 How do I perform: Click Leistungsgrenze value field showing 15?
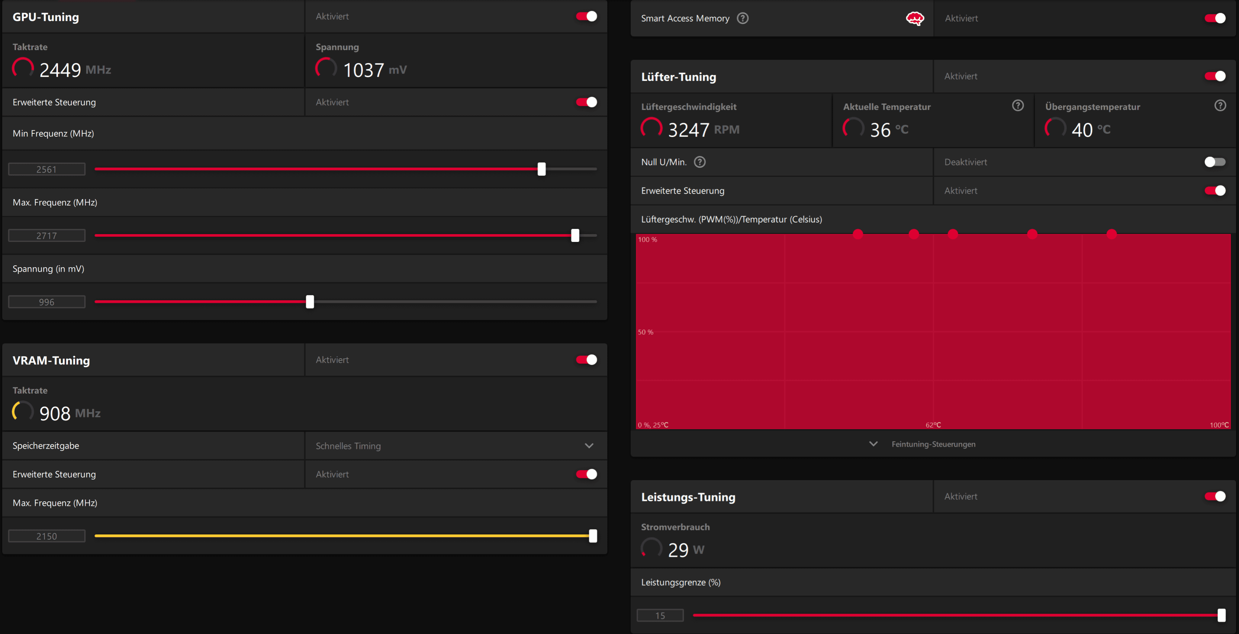(x=660, y=615)
